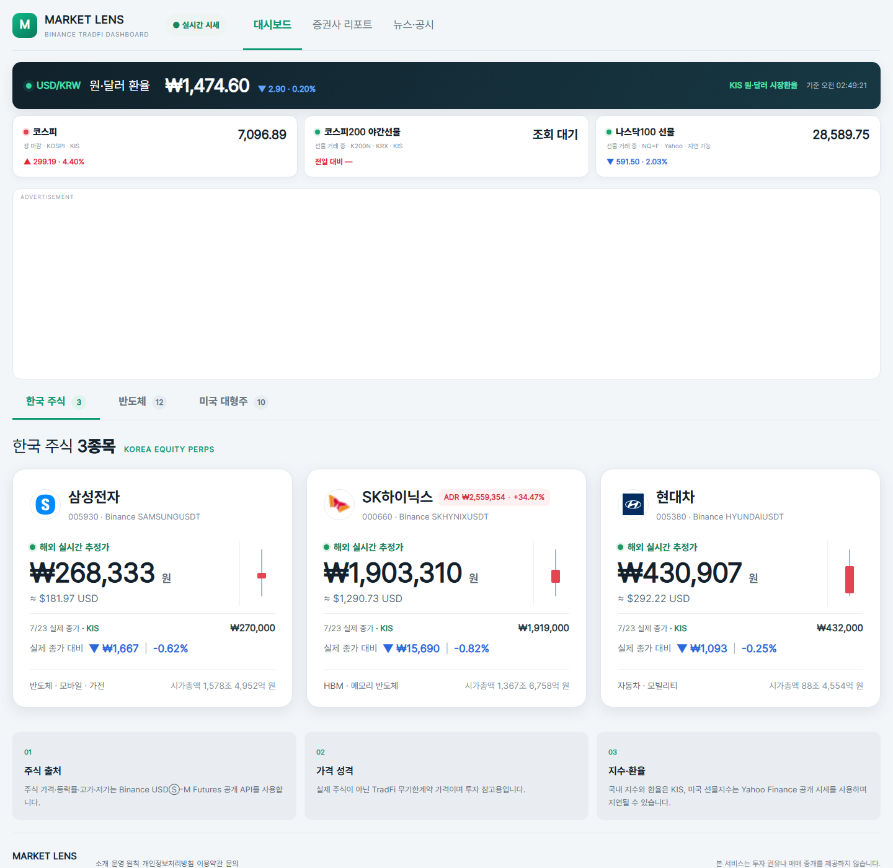The height and width of the screenshot is (868, 893).
Task: Click the 조회 대기 status text
Action: tap(555, 135)
